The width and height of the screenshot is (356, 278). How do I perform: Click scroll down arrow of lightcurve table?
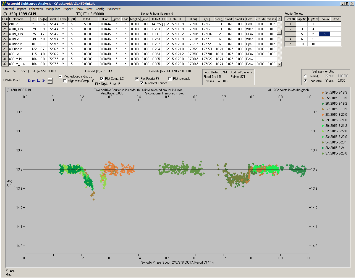pyautogui.click(x=279, y=64)
